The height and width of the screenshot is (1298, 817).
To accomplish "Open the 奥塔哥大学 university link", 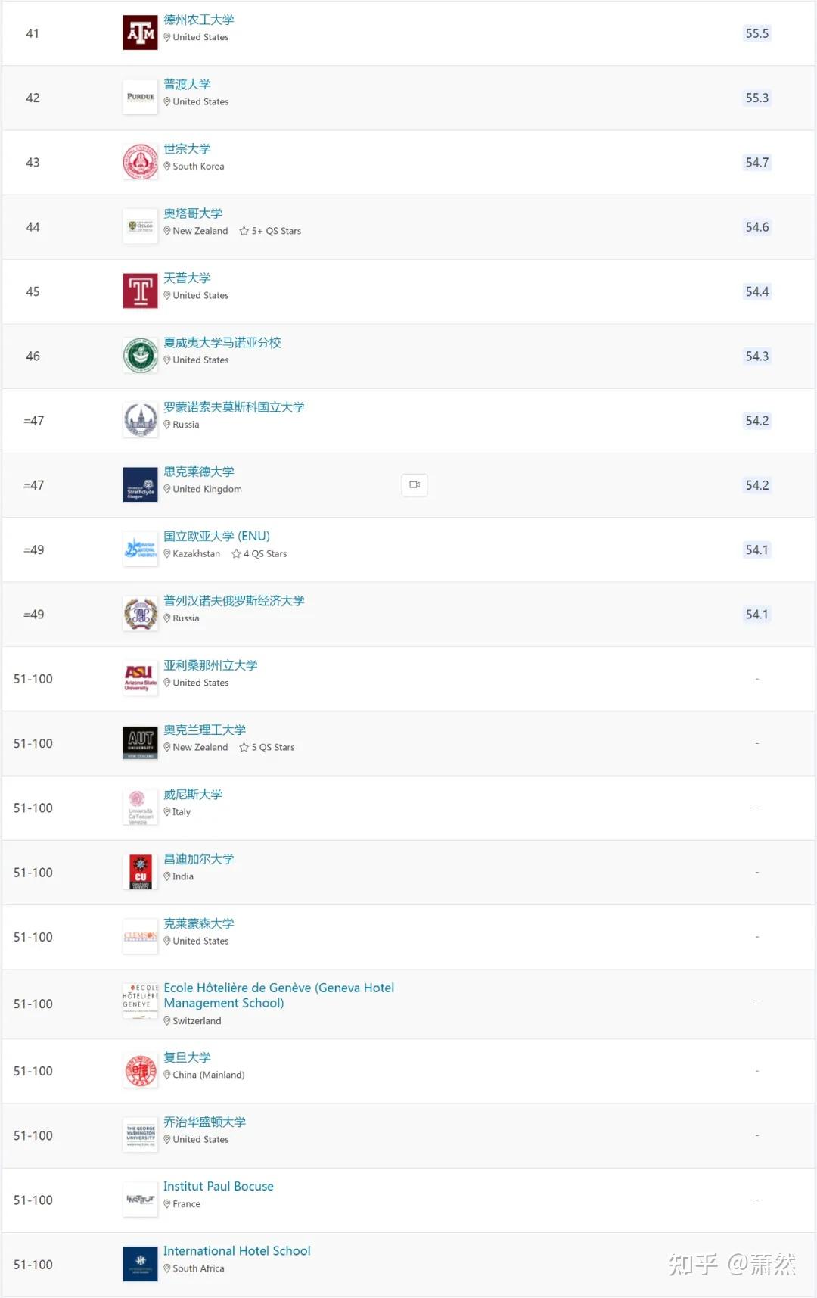I will [193, 213].
